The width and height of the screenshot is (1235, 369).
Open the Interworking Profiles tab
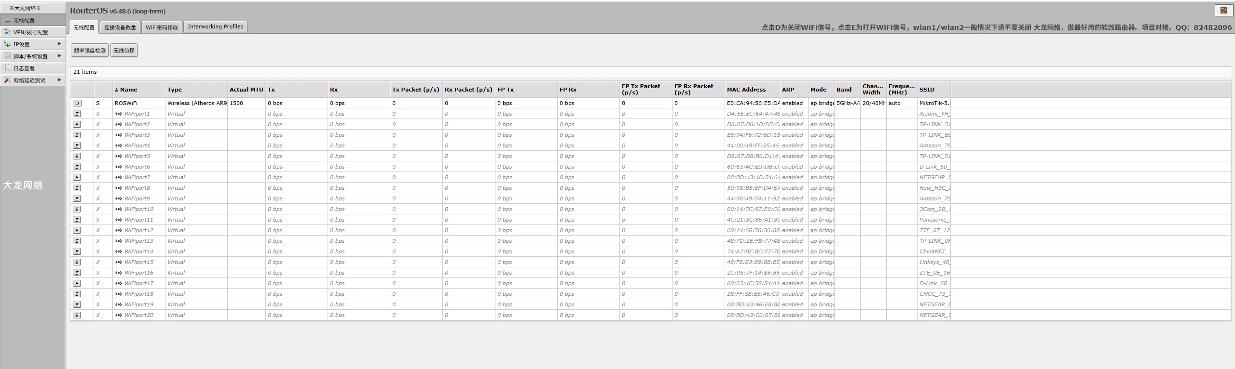click(215, 27)
